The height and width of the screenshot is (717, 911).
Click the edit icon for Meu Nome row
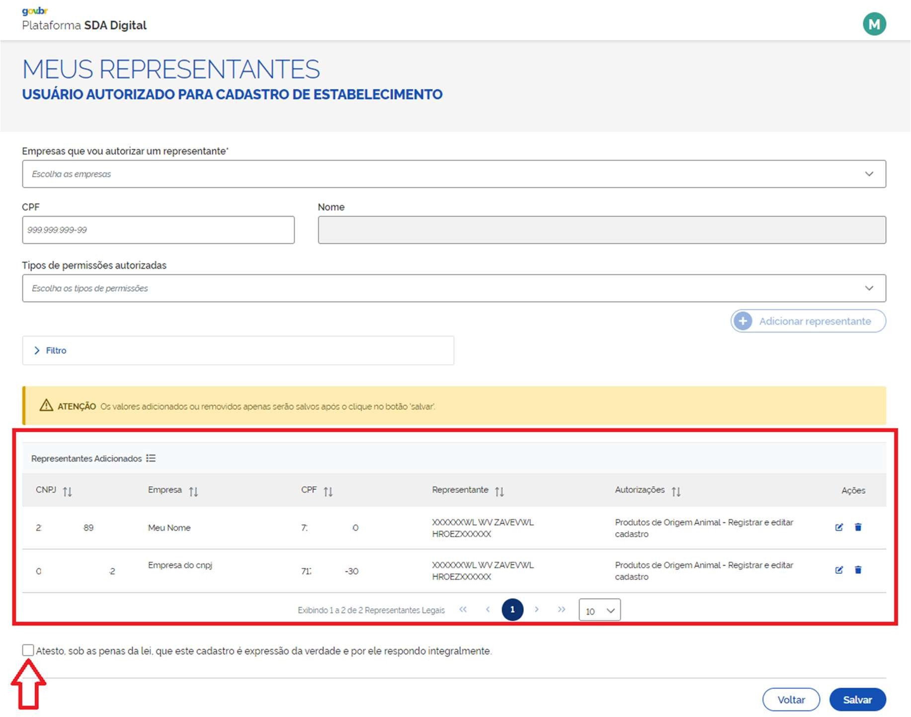click(839, 527)
